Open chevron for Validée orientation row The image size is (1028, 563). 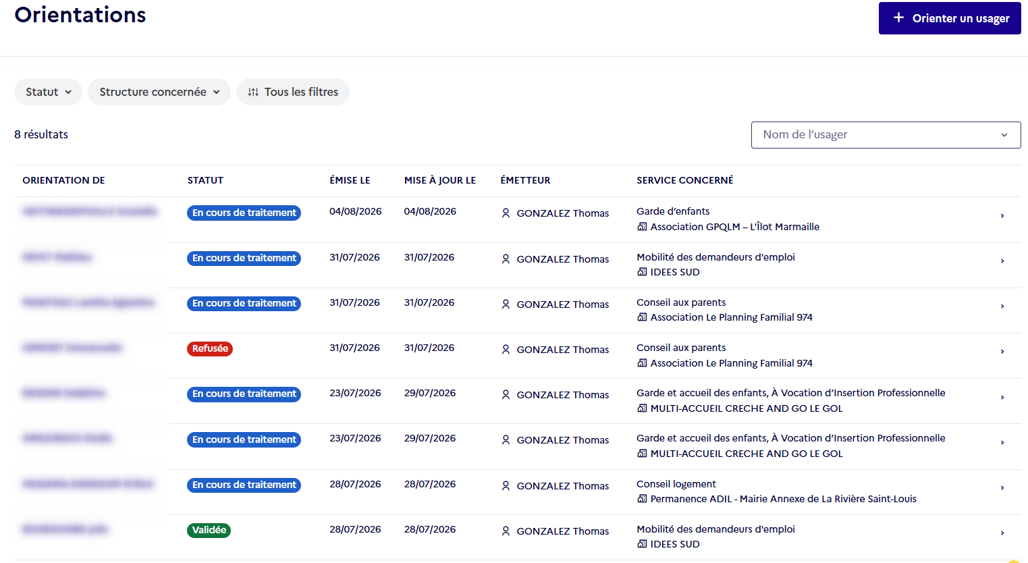click(x=1002, y=533)
